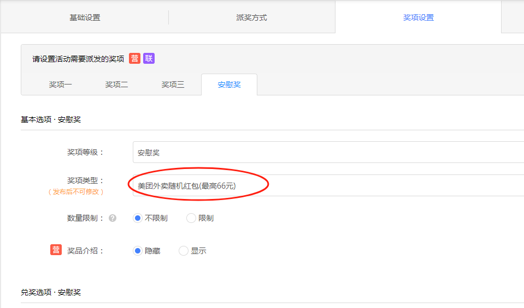
Task: Click the 奖项类型 label
Action: 85,180
